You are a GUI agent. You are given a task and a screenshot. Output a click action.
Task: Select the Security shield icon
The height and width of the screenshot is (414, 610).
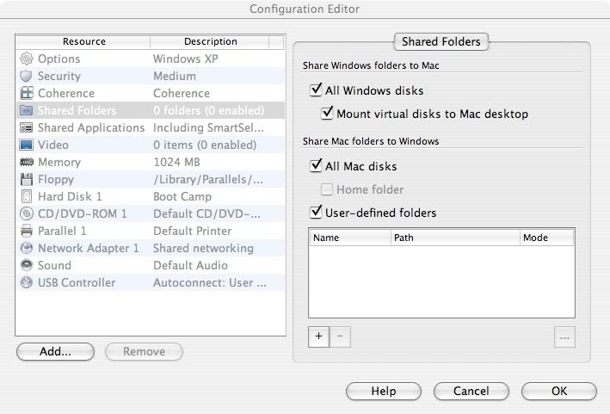(26, 76)
